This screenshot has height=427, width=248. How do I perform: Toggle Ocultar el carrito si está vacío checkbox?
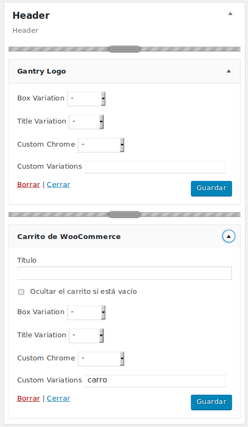21,292
